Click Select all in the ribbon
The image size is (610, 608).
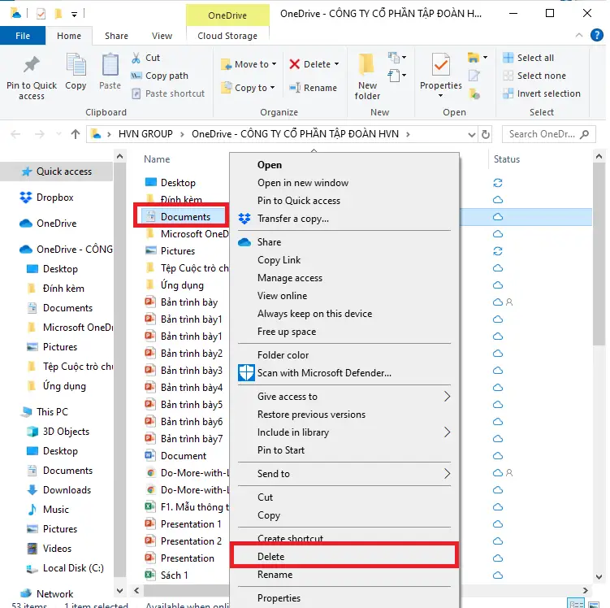534,58
